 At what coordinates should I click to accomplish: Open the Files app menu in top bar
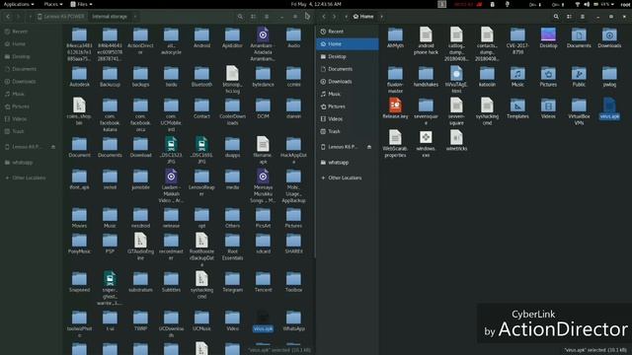81,4
